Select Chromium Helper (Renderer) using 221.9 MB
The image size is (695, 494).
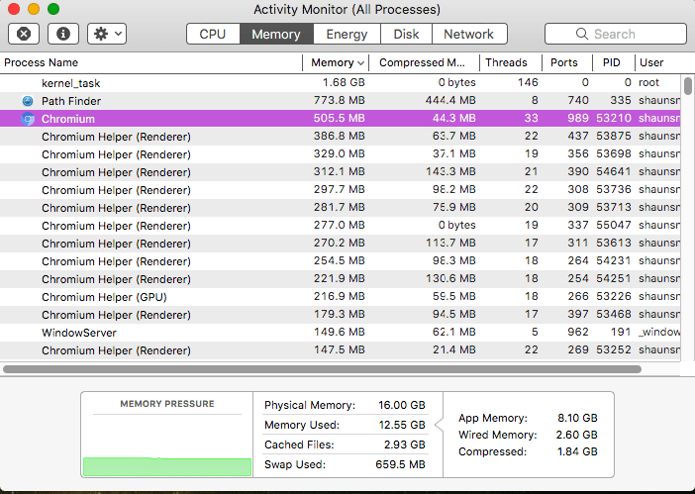tap(340, 278)
